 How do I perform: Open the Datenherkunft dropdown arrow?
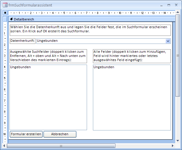168,41
